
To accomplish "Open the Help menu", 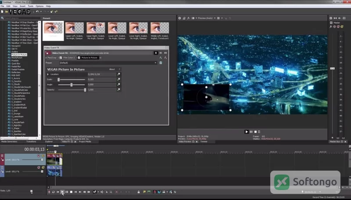I will (x=48, y=6).
